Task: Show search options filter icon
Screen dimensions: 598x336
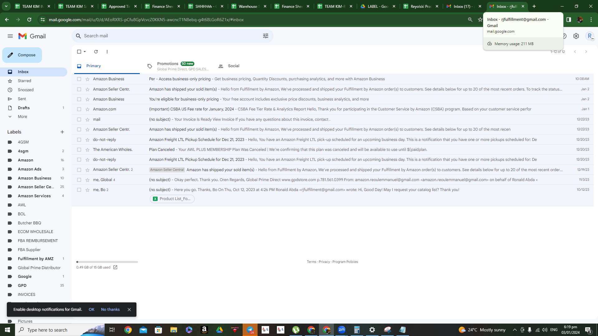Action: (x=266, y=36)
